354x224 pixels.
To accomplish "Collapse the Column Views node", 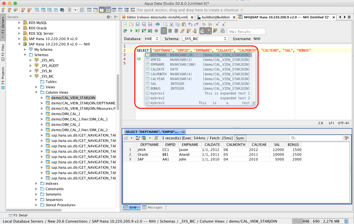I will 36,92.
